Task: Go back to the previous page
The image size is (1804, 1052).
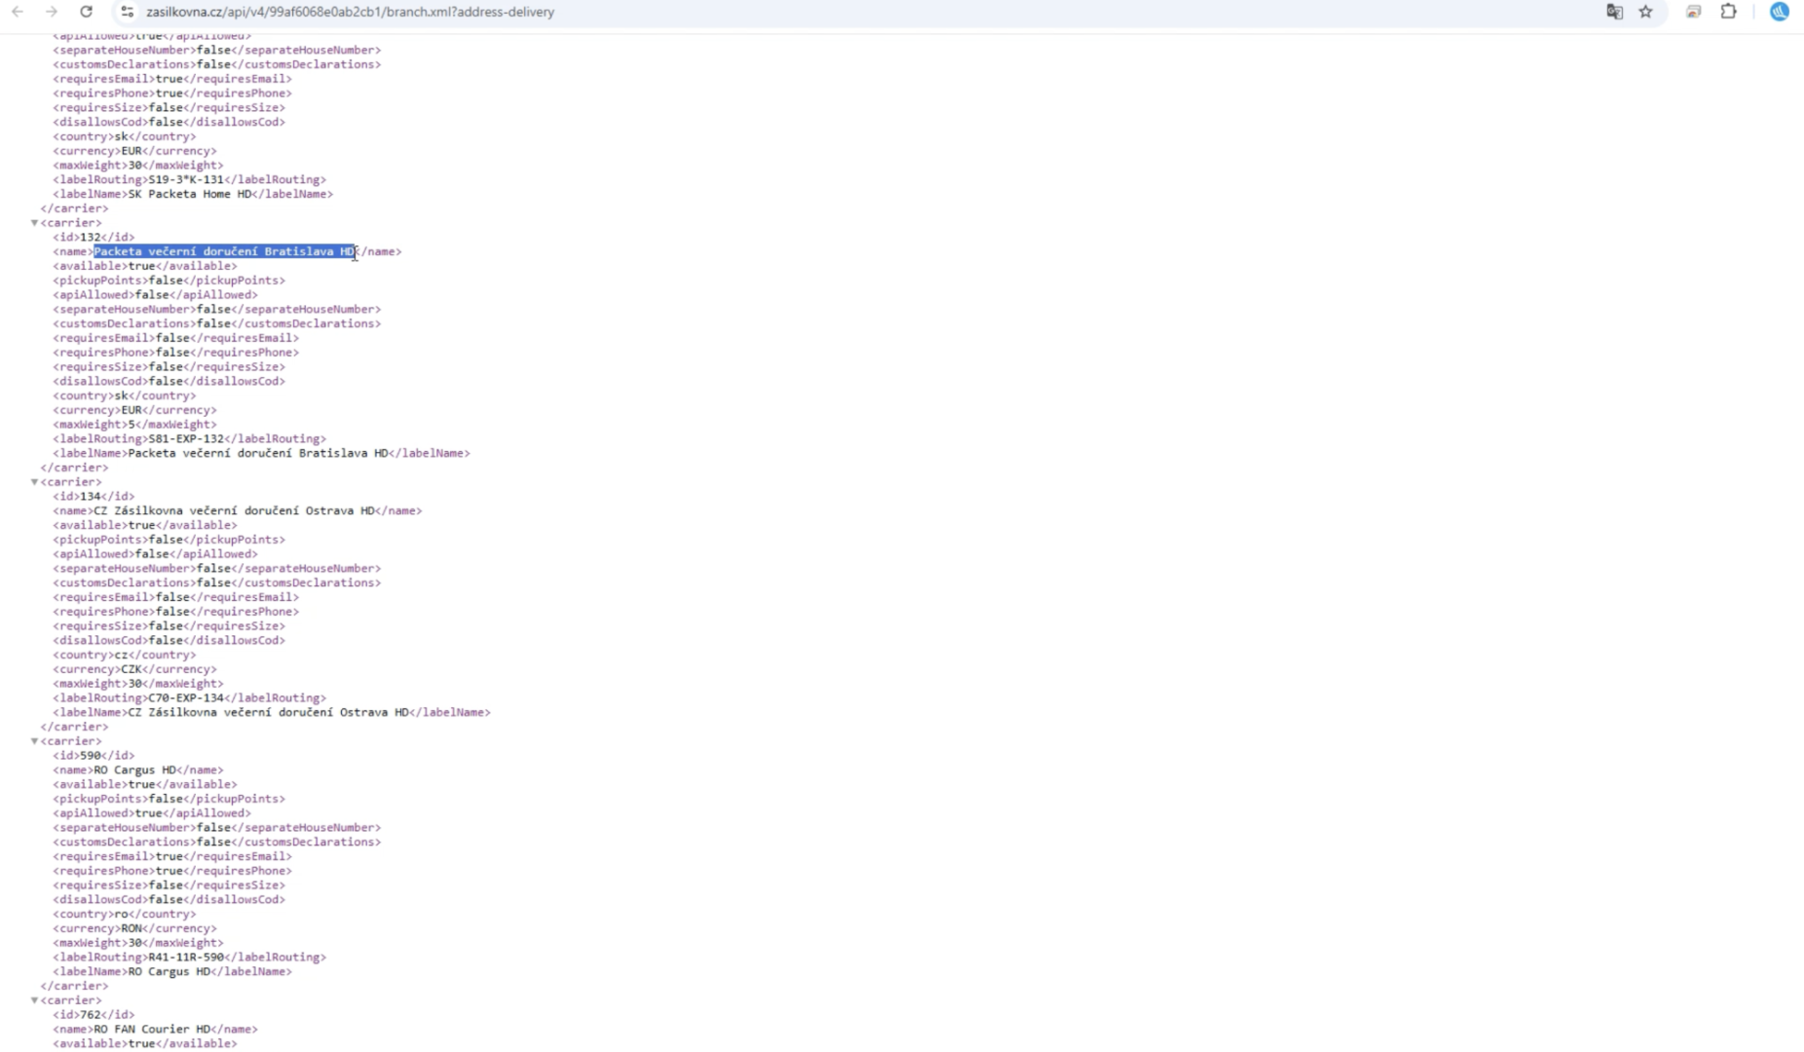Action: click(18, 12)
